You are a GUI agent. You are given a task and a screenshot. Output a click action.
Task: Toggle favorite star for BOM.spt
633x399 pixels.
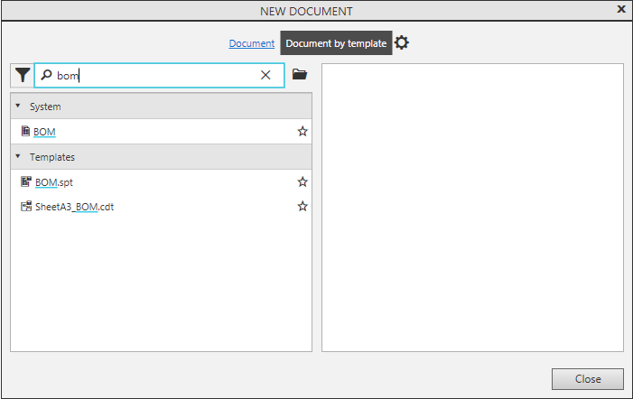303,181
